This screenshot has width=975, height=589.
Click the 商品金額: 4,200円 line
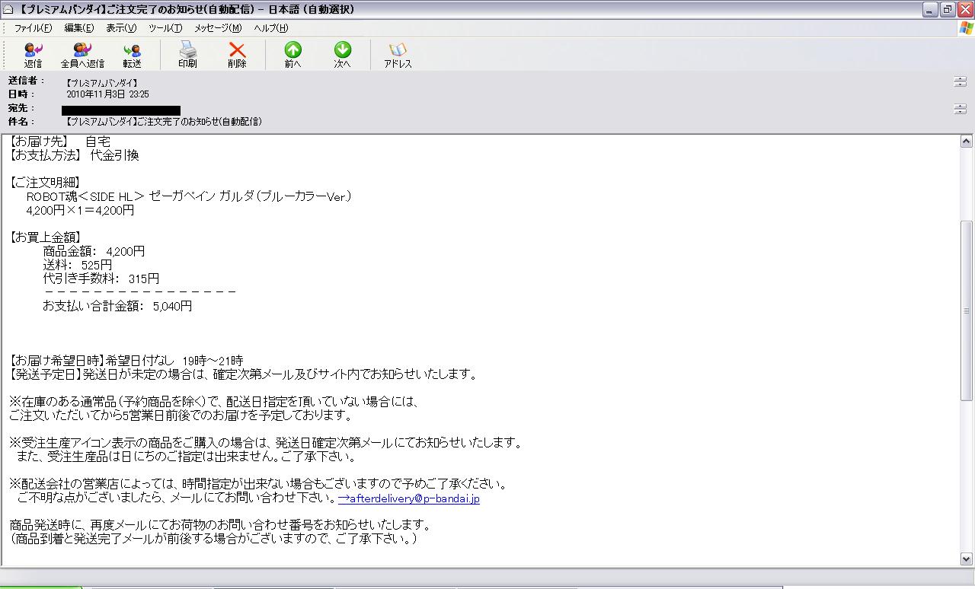(94, 251)
